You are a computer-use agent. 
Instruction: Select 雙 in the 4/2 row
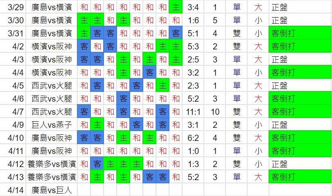click(237, 47)
